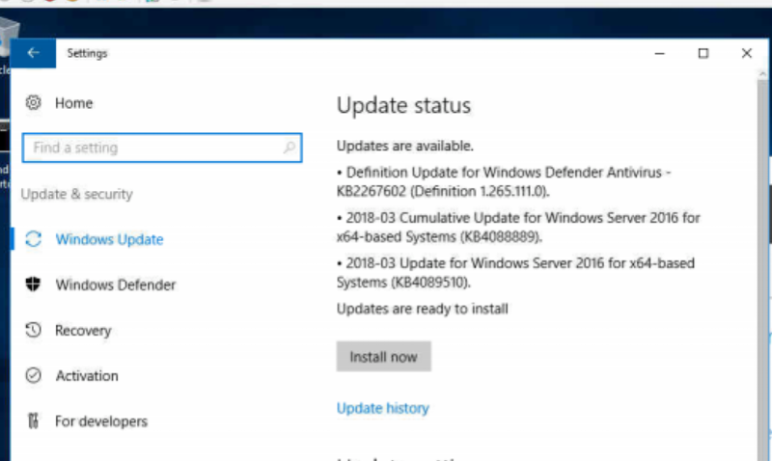Click the KB2267602 Definition Update entry
The width and height of the screenshot is (772, 461).
pos(504,181)
